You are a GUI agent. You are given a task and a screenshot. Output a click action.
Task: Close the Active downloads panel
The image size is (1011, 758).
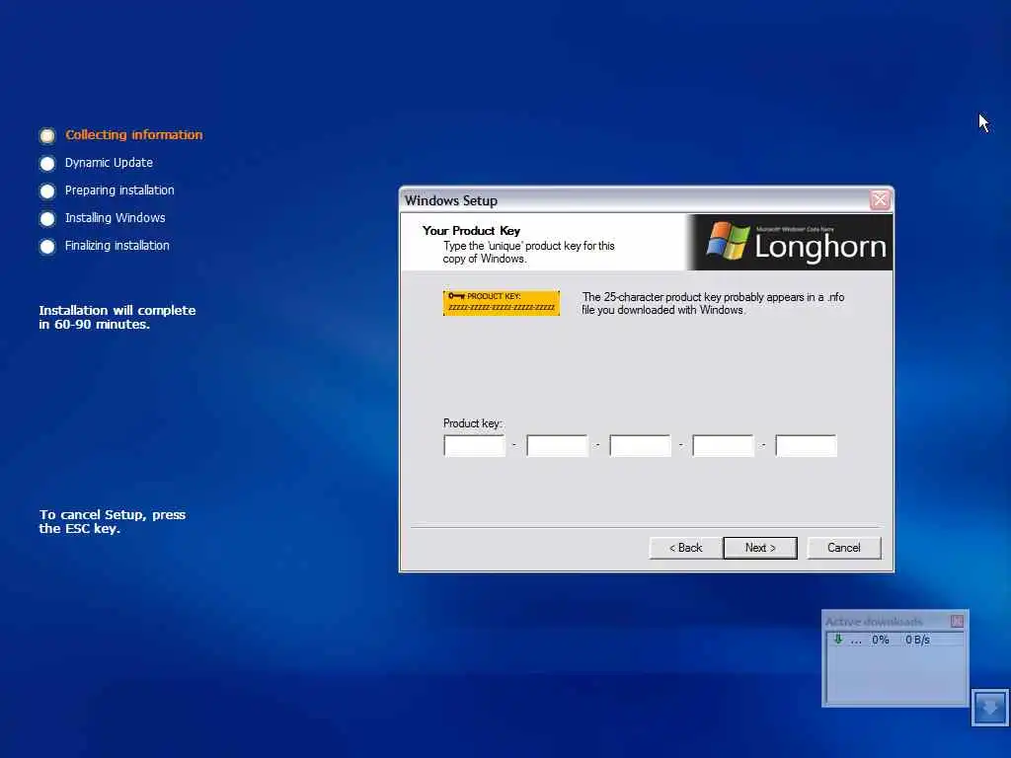pos(957,622)
